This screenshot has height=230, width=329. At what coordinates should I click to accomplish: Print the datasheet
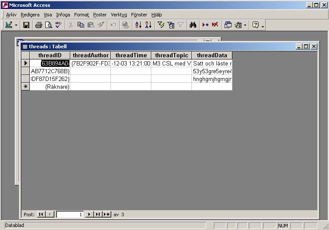[x=39, y=25]
